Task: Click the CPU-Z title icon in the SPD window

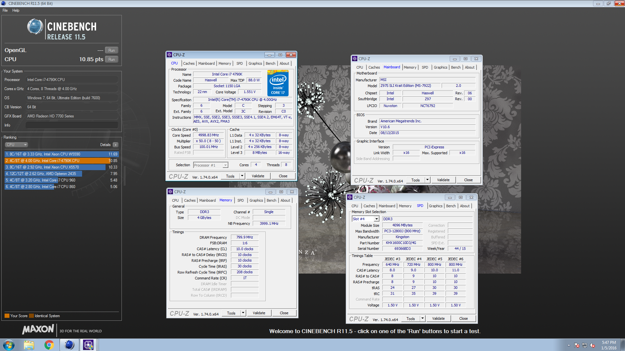Action: [350, 197]
